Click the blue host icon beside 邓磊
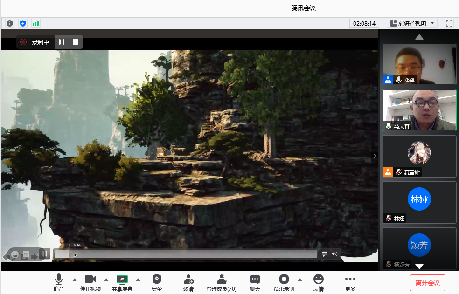Screen dimensions: 459x294 point(388,80)
